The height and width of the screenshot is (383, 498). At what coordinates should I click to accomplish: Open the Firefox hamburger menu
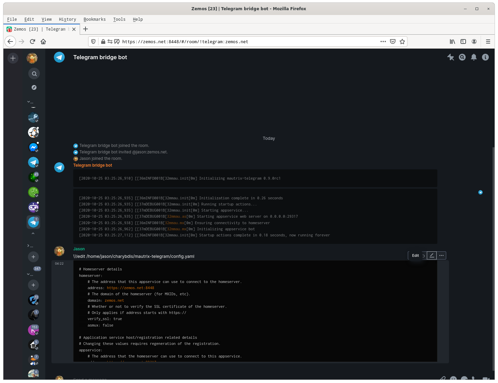pyautogui.click(x=488, y=41)
